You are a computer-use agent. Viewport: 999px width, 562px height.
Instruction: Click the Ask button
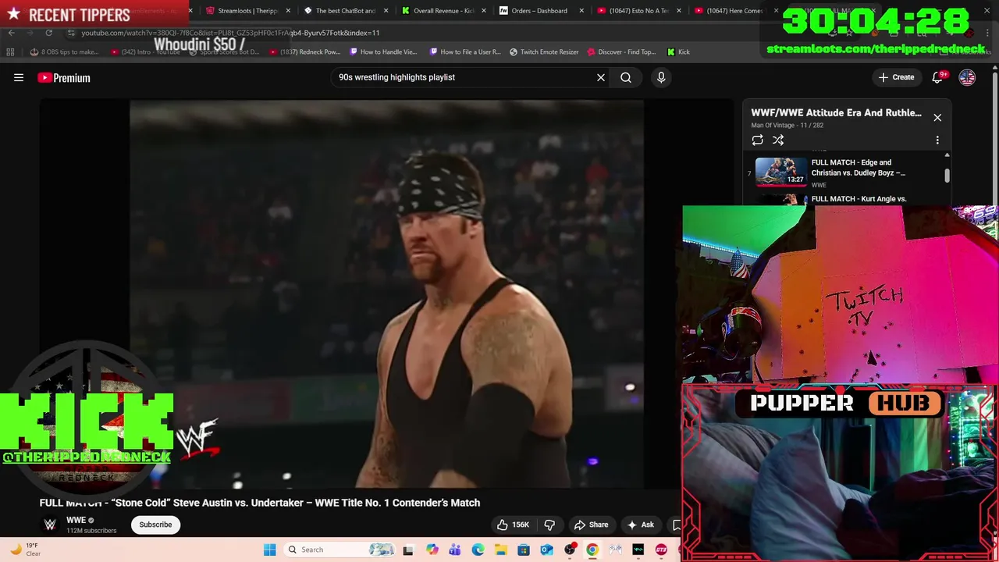(x=641, y=525)
